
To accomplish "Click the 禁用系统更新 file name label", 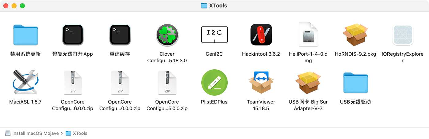I will (25, 54).
